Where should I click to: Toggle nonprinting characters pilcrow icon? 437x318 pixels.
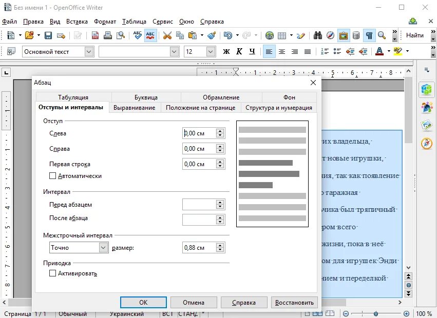pyautogui.click(x=369, y=35)
